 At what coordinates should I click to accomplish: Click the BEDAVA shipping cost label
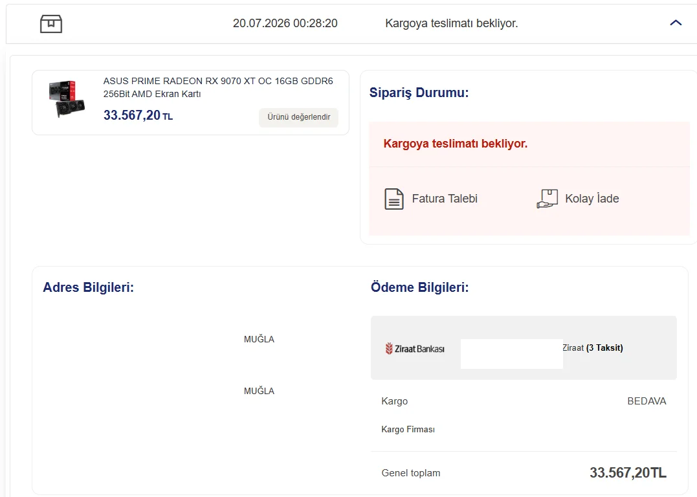647,401
